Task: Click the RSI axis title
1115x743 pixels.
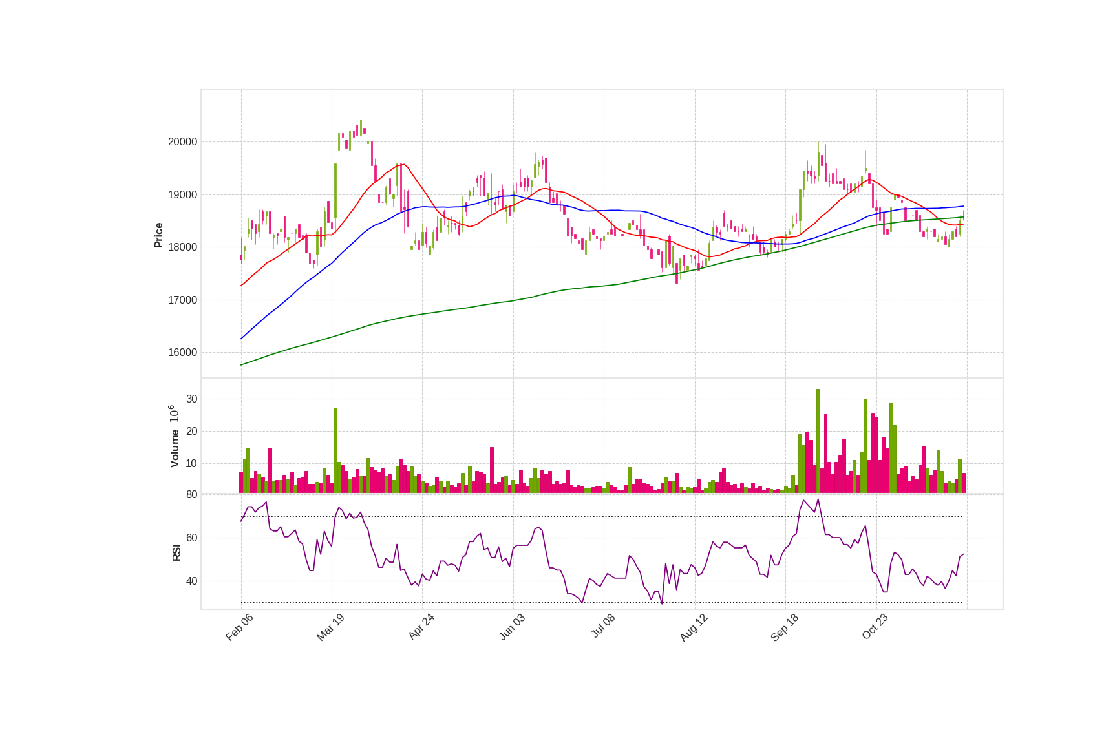Action: coord(176,552)
